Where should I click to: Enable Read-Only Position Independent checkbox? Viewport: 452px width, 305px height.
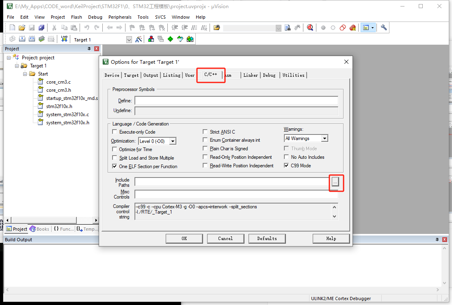[x=205, y=157]
